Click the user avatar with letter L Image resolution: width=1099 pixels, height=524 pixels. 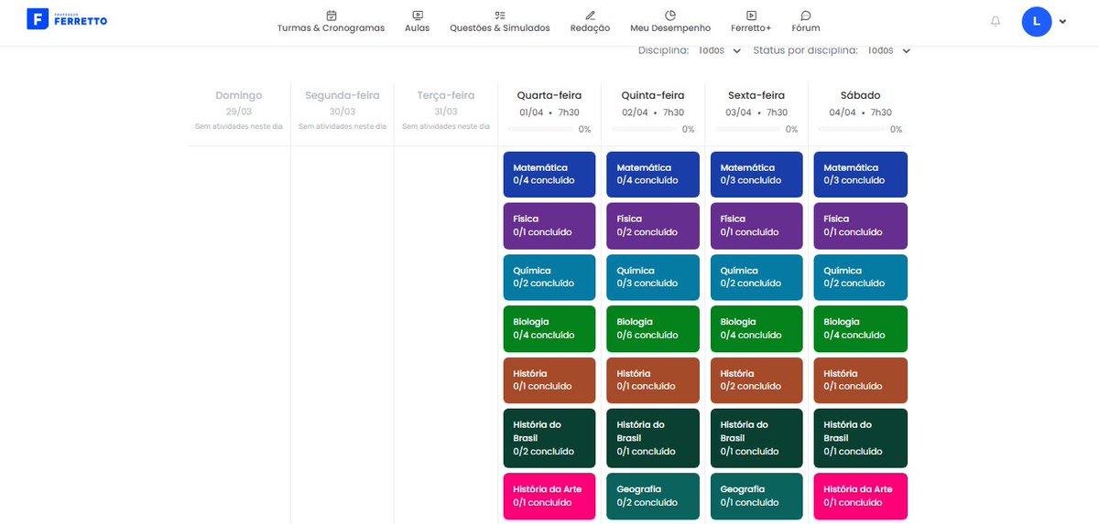pyautogui.click(x=1037, y=21)
